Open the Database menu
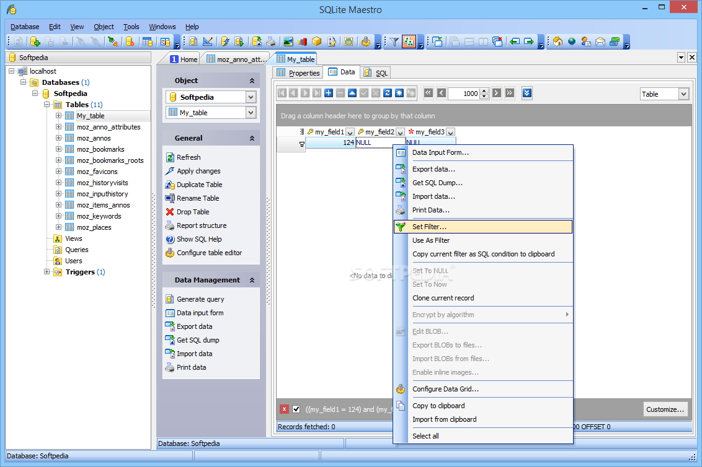The image size is (702, 467). [25, 27]
